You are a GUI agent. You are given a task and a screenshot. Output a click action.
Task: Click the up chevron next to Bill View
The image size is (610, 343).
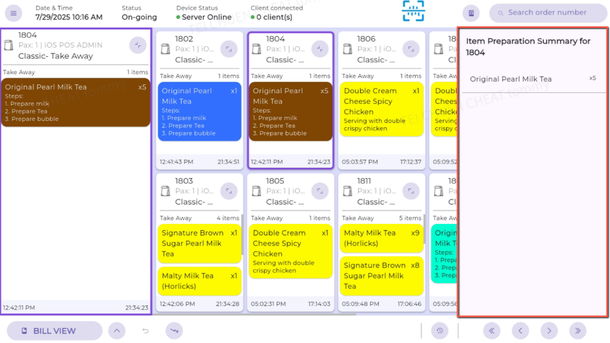(x=117, y=331)
